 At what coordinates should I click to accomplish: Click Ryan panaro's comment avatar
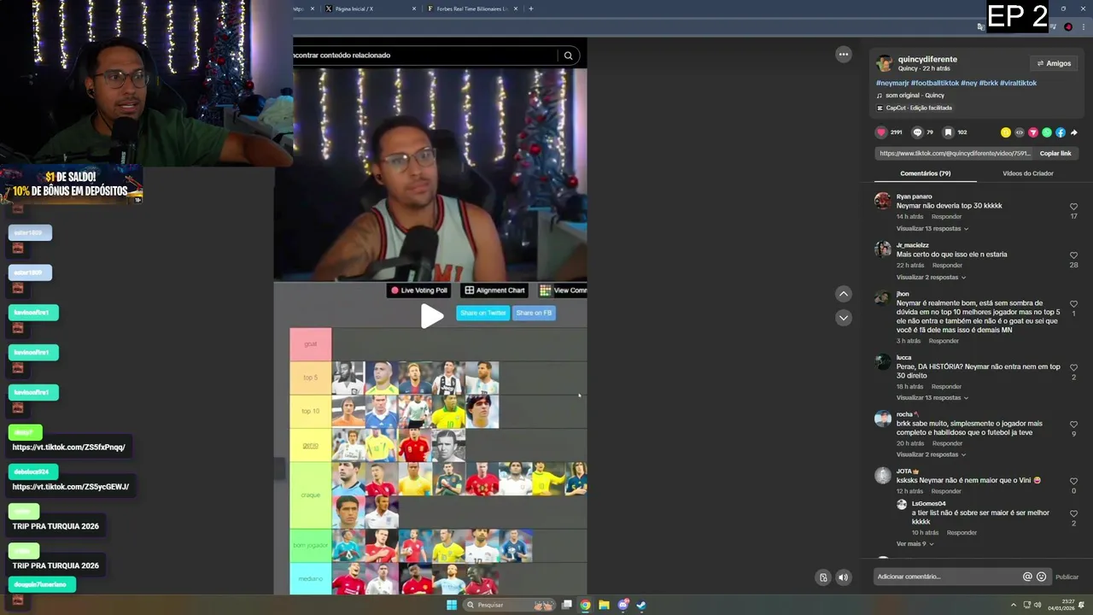coord(883,201)
